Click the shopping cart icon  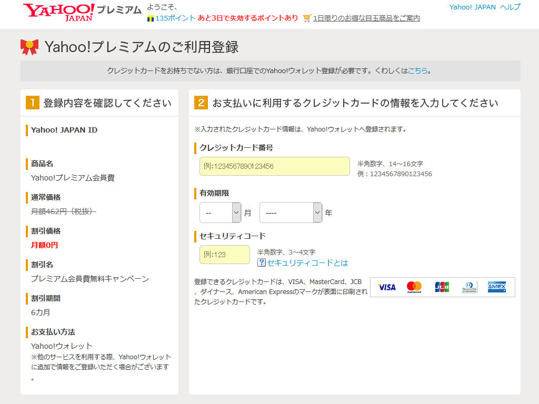pyautogui.click(x=307, y=18)
